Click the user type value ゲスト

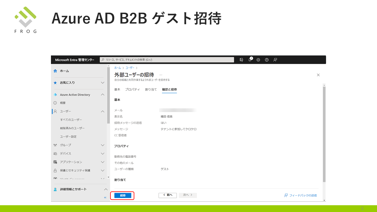point(165,169)
